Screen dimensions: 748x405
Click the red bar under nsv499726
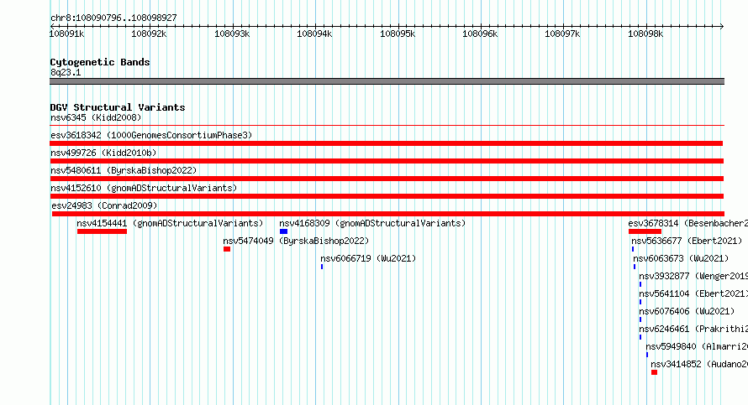coord(387,161)
